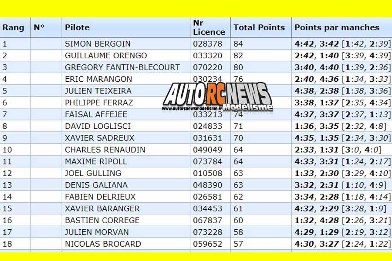Click total points 64 for MAXIME RIPOLL
This screenshot has height=261, width=392.
238,161
